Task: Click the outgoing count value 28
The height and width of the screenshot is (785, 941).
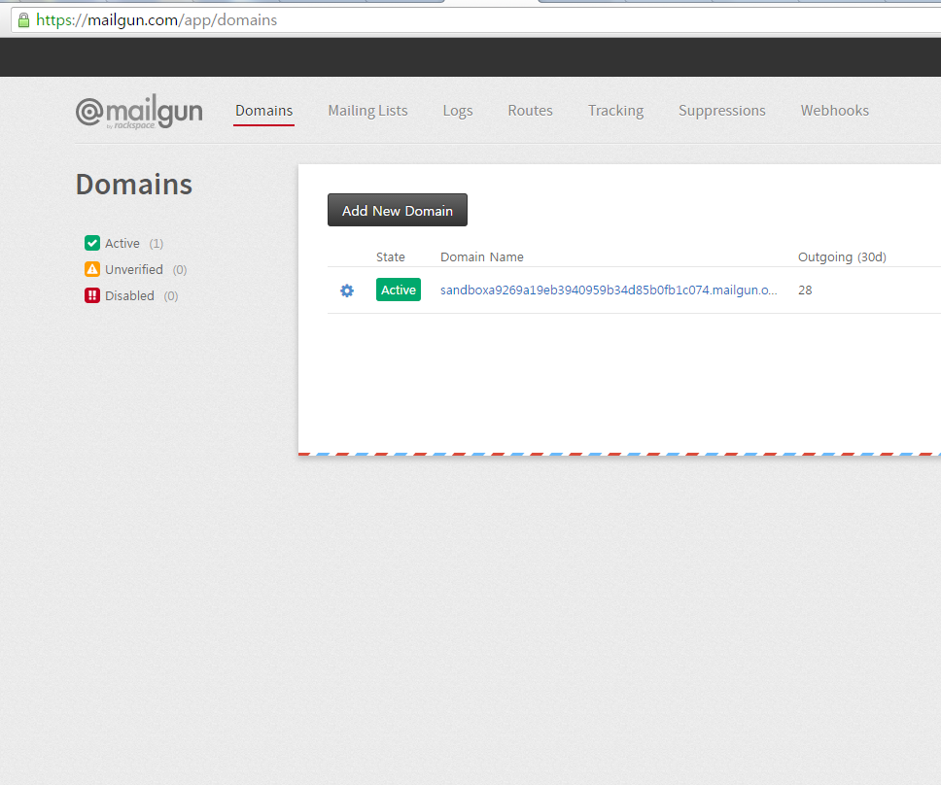Action: click(805, 290)
